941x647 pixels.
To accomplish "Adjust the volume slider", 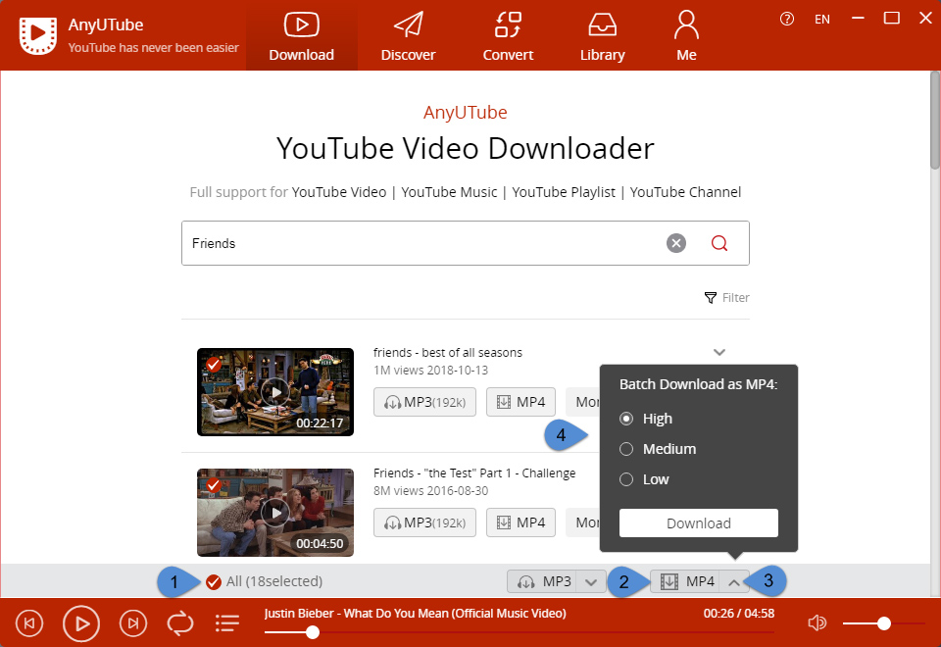I will pyautogui.click(x=883, y=623).
